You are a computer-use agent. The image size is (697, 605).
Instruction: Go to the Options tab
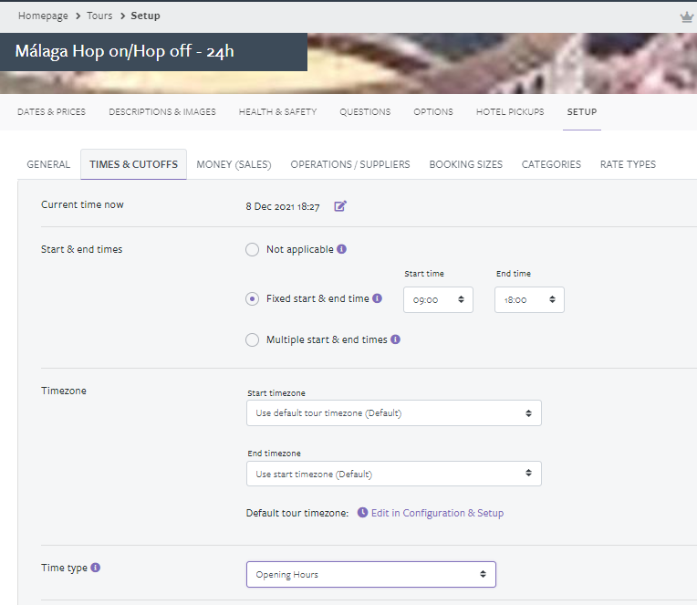(x=433, y=112)
